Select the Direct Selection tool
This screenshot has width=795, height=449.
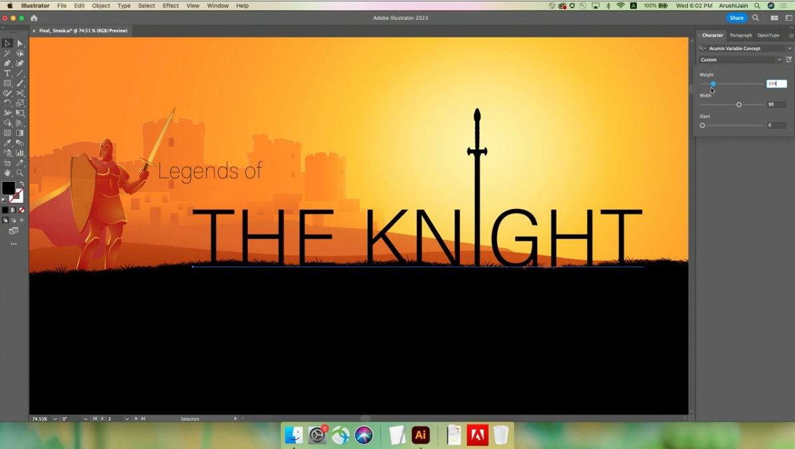tap(20, 43)
